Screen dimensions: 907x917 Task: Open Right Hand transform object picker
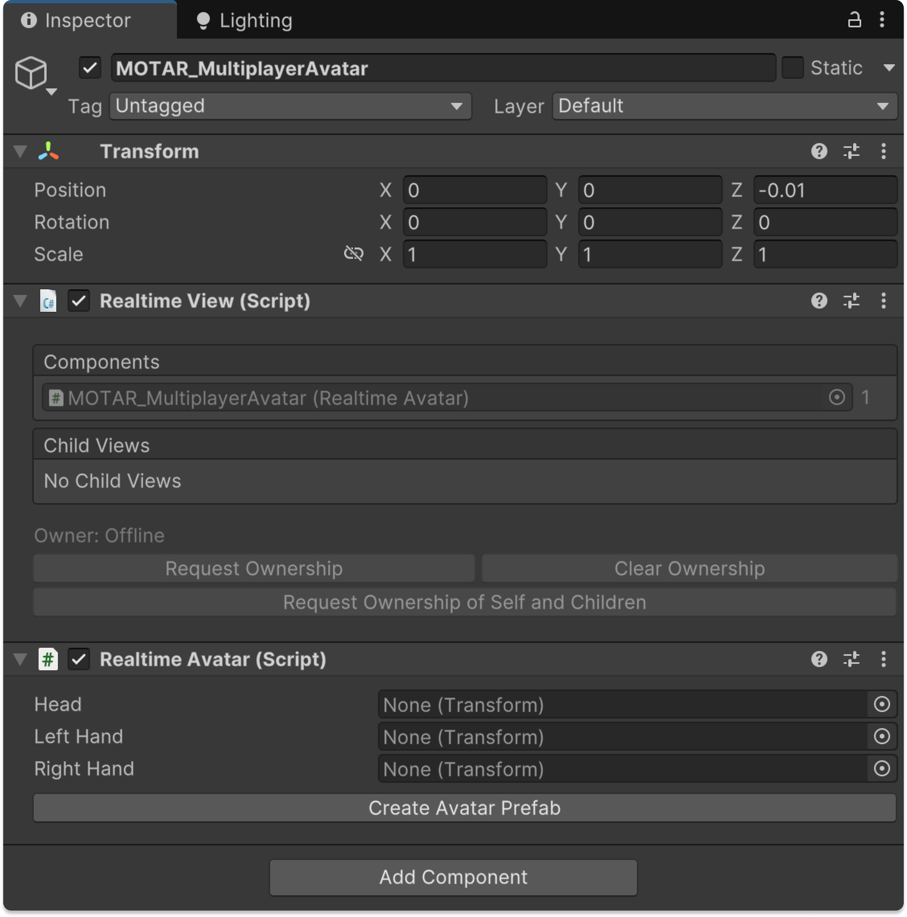pyautogui.click(x=881, y=768)
